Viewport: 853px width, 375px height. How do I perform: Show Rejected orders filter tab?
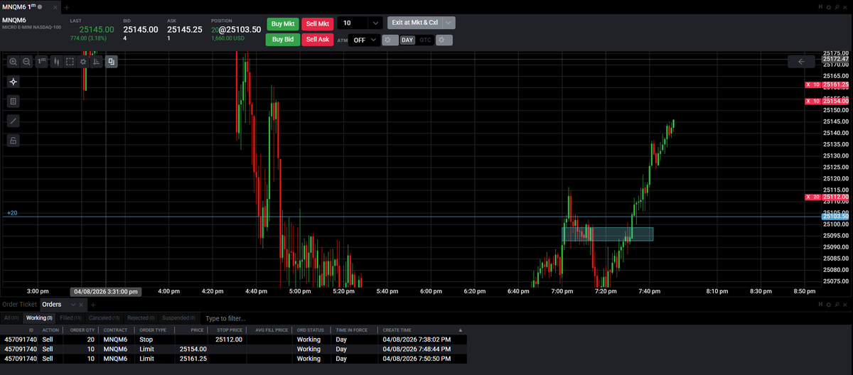[x=141, y=317]
